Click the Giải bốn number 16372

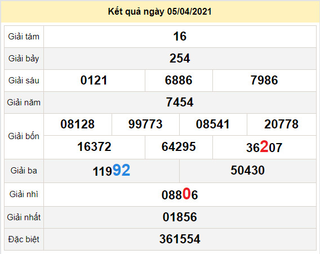click(x=94, y=146)
